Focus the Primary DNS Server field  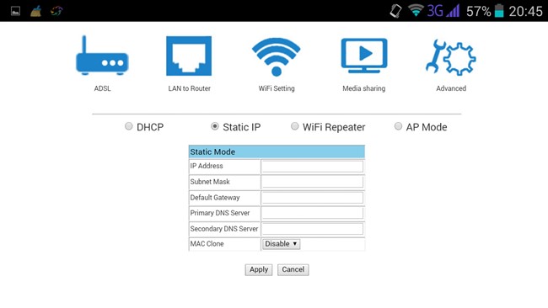tap(313, 213)
